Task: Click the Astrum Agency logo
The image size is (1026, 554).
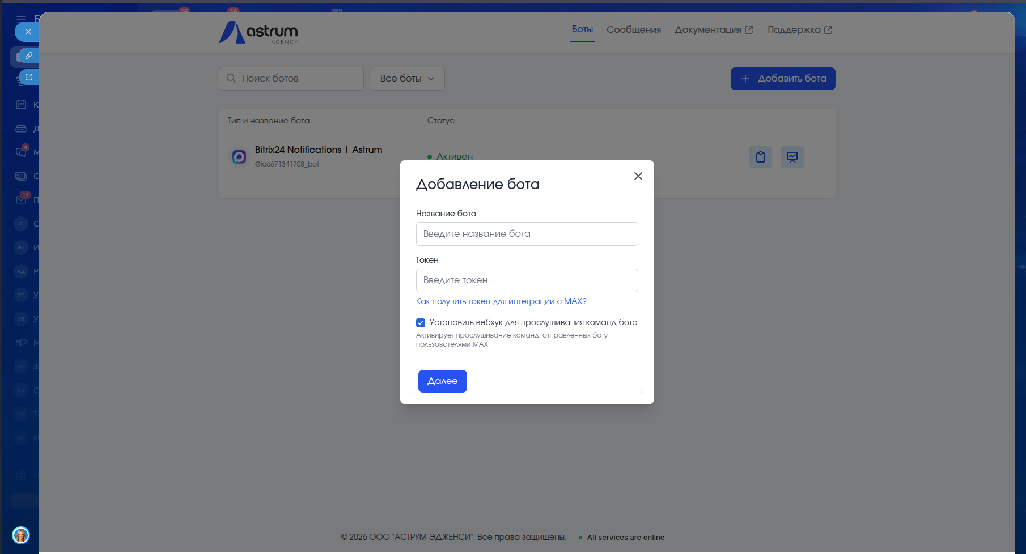Action: tap(258, 32)
